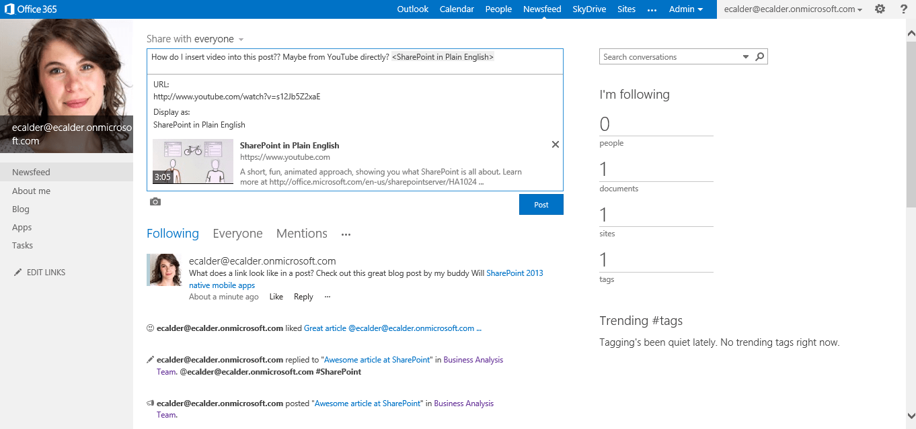Click the 'Trending #tags' heading

(x=641, y=321)
